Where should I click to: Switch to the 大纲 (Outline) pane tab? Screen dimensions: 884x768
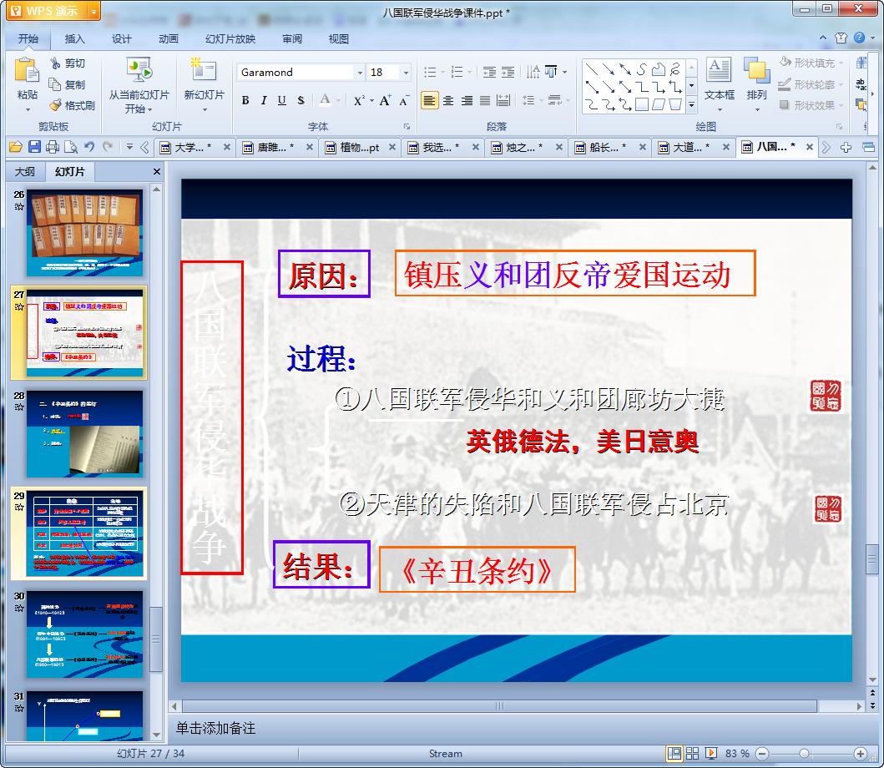point(25,171)
